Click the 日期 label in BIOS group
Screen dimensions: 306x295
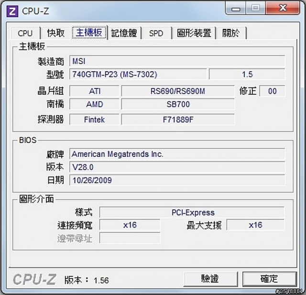[55, 180]
